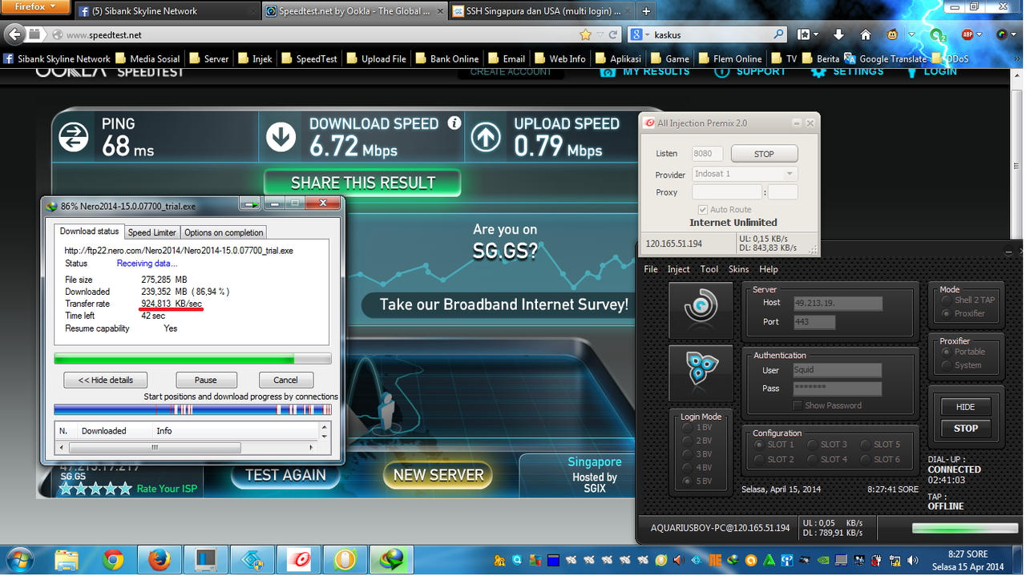Open the Inject menu in the injector
This screenshot has height=576, width=1026.
pyautogui.click(x=678, y=269)
